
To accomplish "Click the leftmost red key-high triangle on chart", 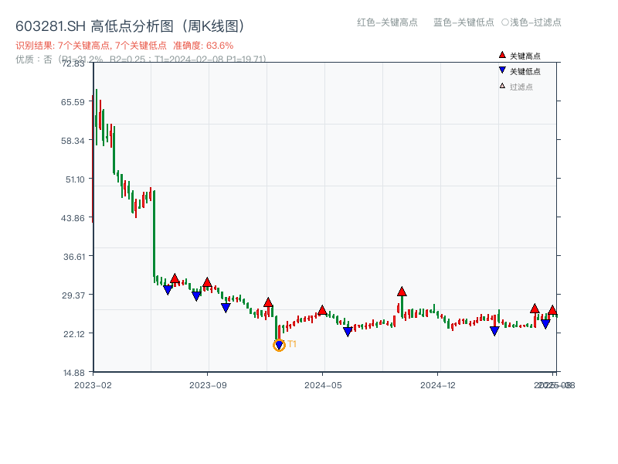I will pyautogui.click(x=175, y=278).
